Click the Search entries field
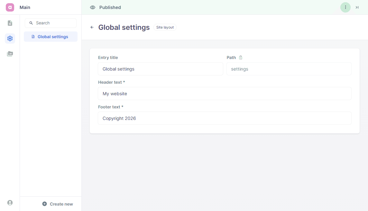Screen dimensions: 368x211 (x=53, y=23)
